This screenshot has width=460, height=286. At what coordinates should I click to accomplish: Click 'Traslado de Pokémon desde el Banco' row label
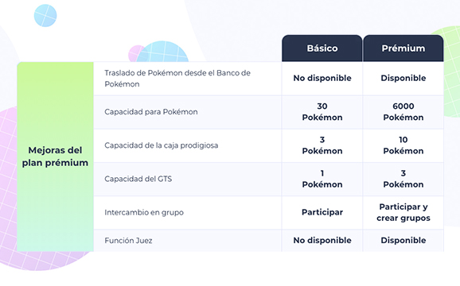pyautogui.click(x=177, y=79)
